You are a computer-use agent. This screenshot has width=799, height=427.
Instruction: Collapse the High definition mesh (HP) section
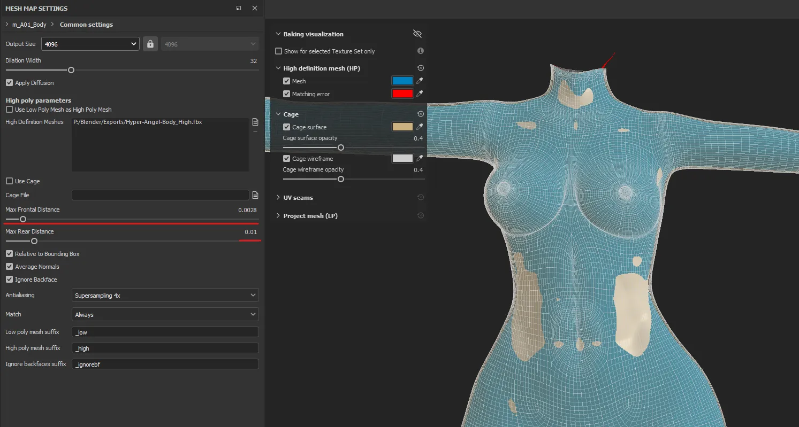click(x=278, y=68)
